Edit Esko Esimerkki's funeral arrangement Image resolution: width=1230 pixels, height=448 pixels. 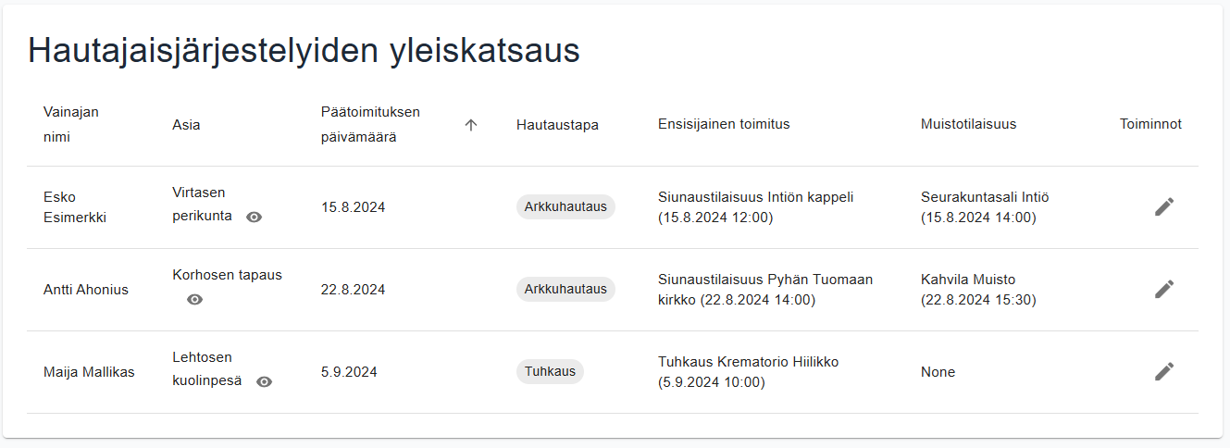(x=1164, y=207)
